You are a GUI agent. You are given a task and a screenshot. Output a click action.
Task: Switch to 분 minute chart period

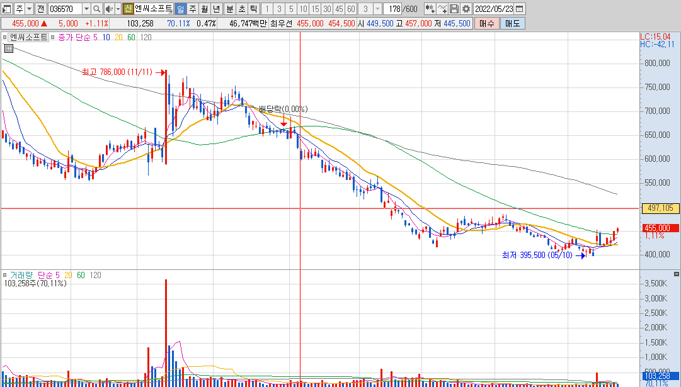tap(230, 9)
